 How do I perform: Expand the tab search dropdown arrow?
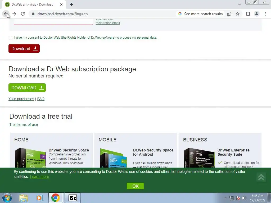point(239,4)
